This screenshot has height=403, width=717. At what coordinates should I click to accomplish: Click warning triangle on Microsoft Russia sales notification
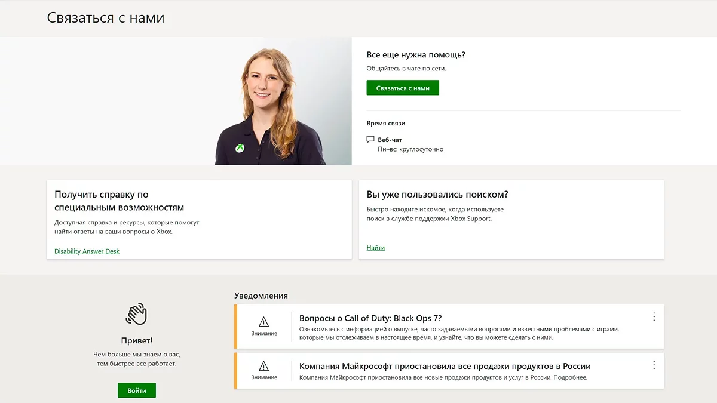pos(263,366)
